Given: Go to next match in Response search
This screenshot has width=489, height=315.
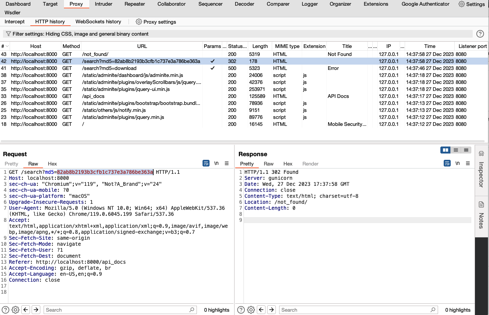Looking at the screenshot, I should point(271,310).
